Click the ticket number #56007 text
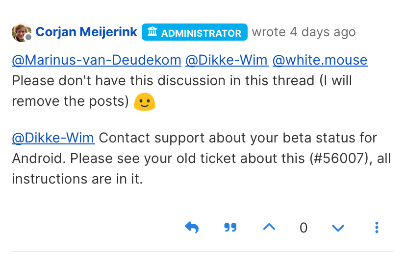The image size is (406, 257). tap(339, 158)
